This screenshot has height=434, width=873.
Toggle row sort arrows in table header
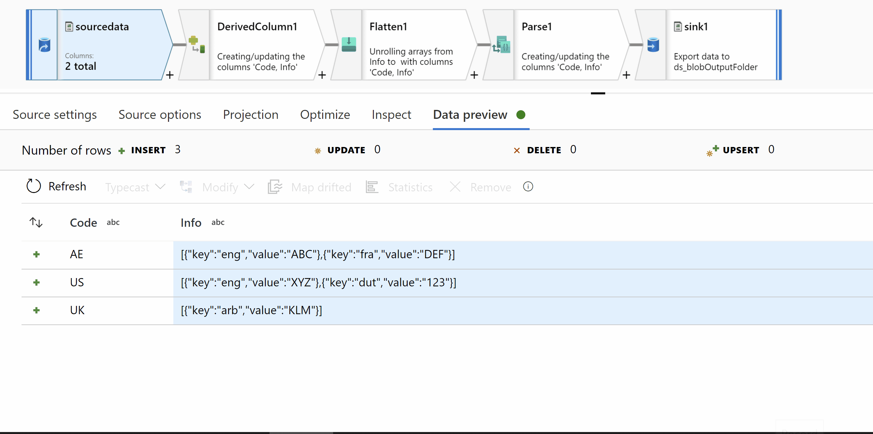click(x=36, y=222)
